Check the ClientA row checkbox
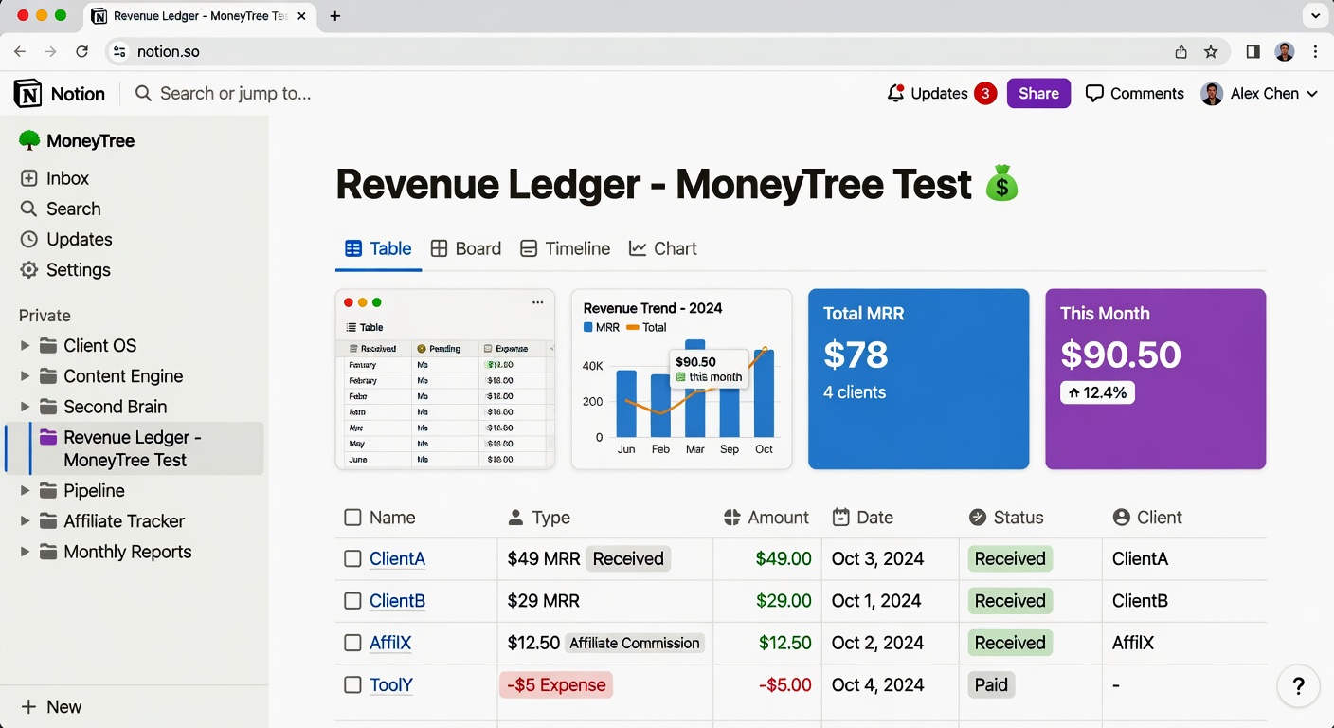The width and height of the screenshot is (1334, 728). (352, 559)
